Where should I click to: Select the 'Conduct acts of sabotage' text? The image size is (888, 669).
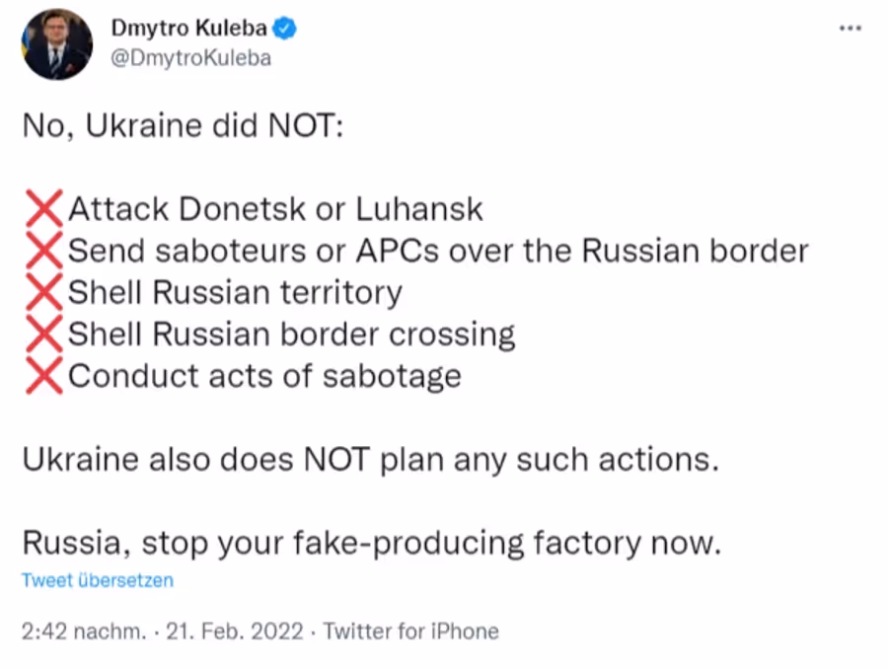coord(264,376)
